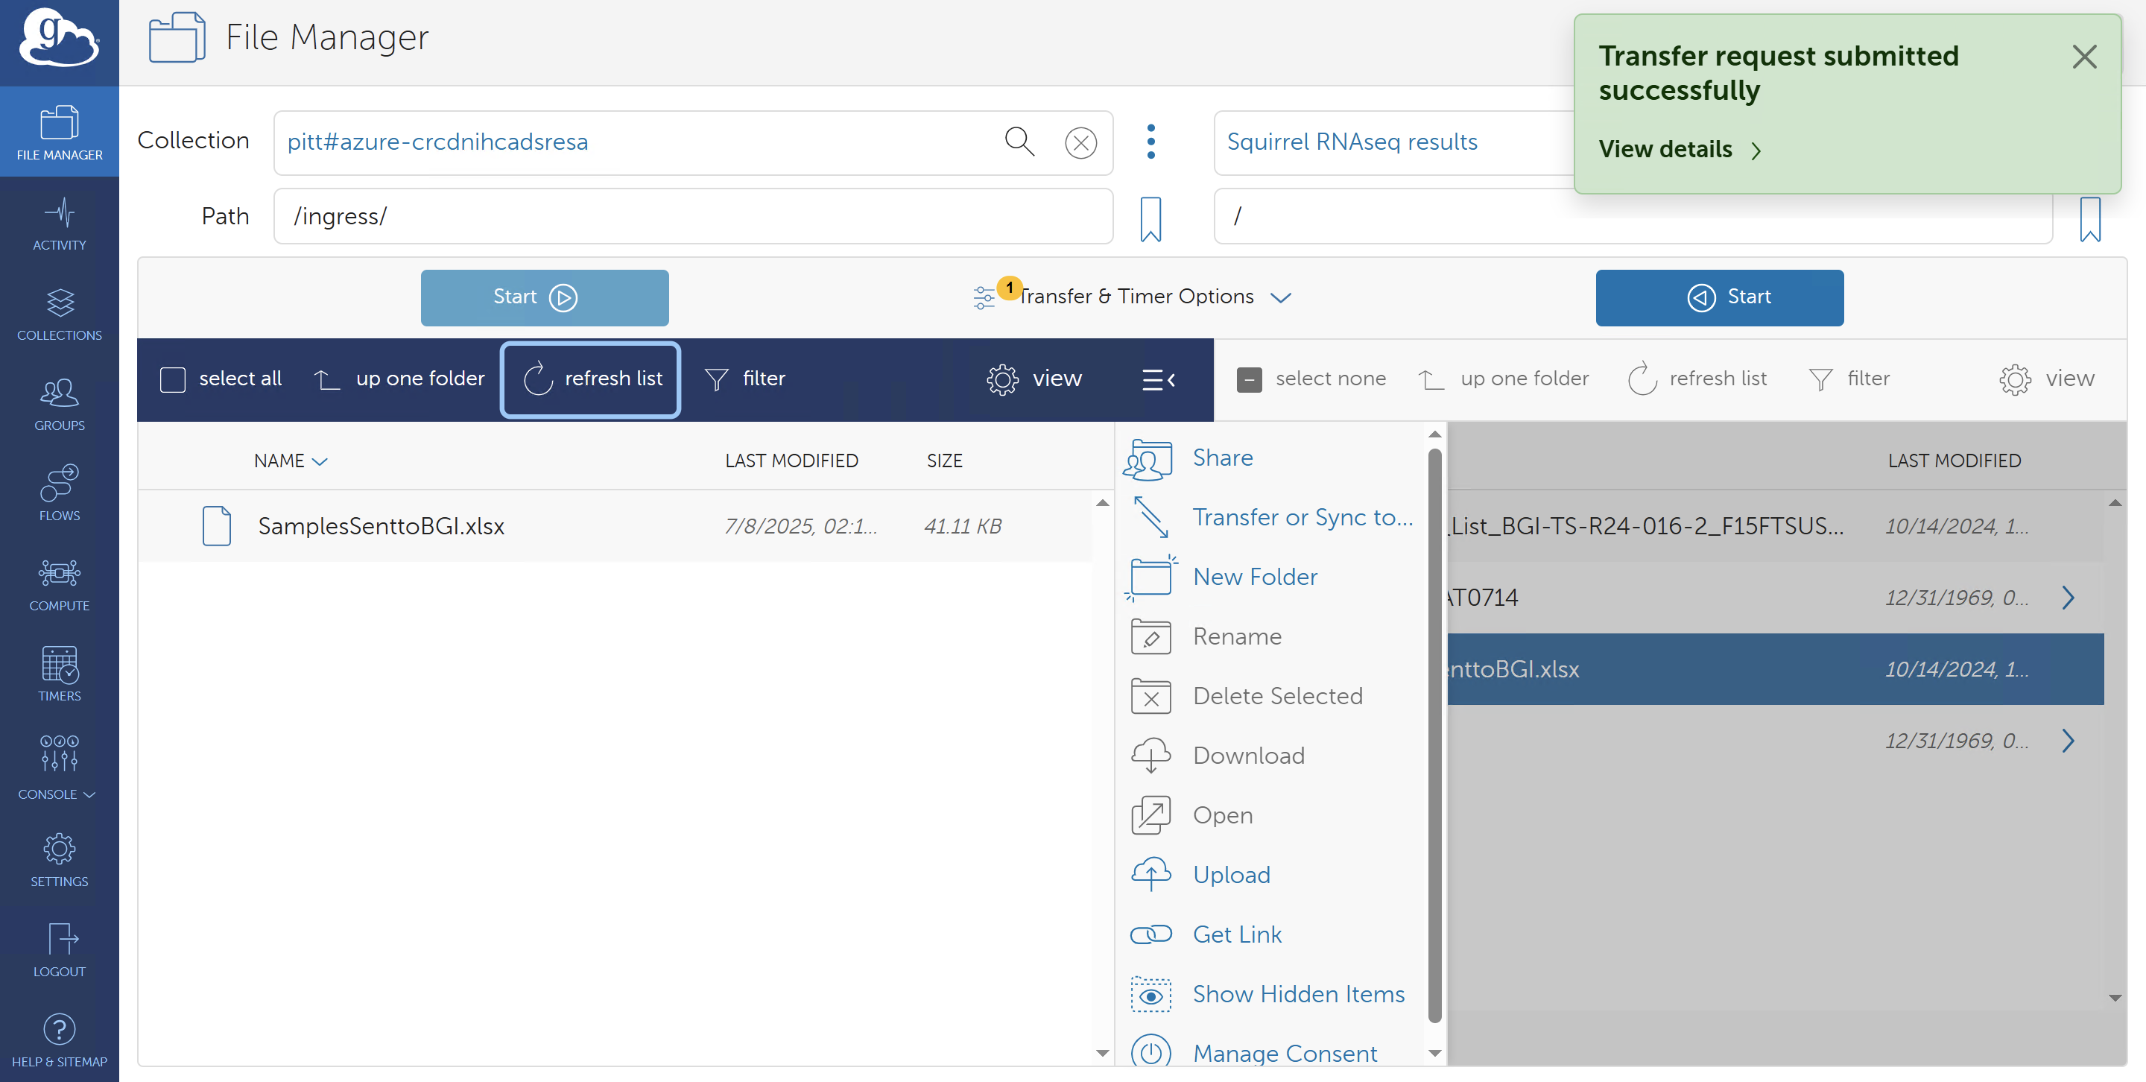Click the action menu scrollbar
Viewport: 2146px width, 1082px height.
tap(1434, 735)
